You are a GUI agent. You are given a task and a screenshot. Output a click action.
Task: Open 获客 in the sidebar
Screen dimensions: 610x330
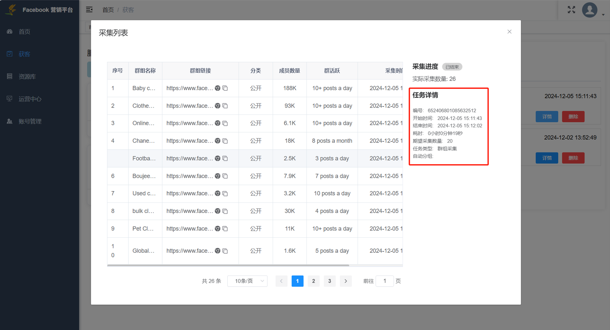pyautogui.click(x=39, y=54)
